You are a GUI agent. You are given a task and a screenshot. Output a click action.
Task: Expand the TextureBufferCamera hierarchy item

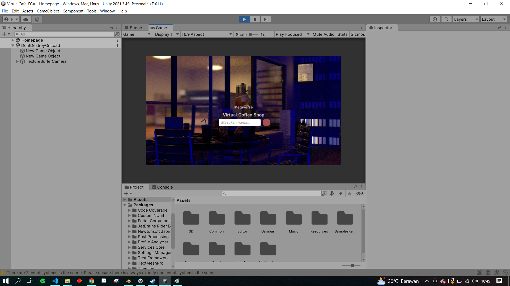point(17,61)
